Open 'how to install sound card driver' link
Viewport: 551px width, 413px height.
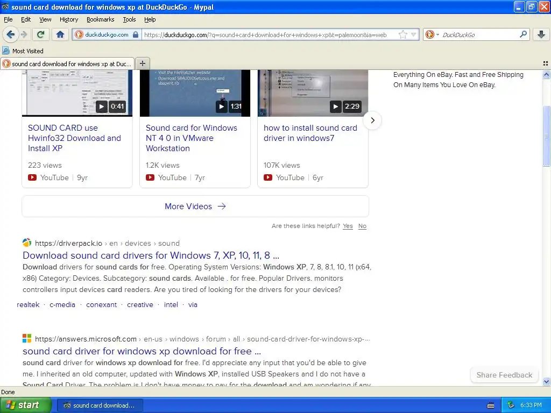pyautogui.click(x=310, y=133)
